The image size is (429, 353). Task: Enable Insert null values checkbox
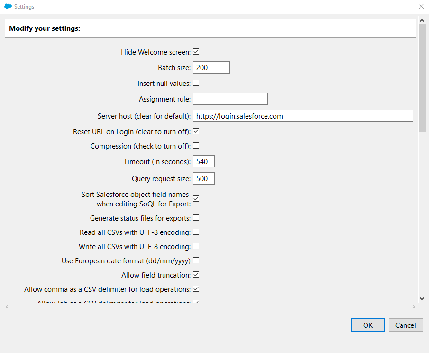click(196, 83)
